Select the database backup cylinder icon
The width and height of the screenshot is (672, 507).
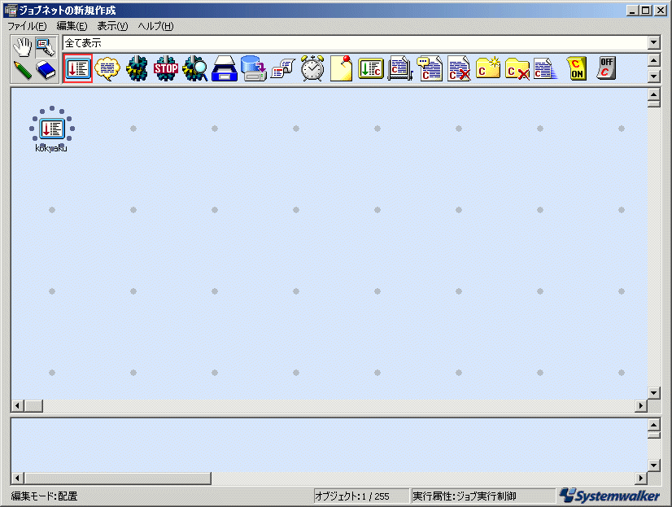(x=254, y=68)
